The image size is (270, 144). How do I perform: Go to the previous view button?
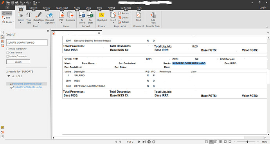[149, 142]
